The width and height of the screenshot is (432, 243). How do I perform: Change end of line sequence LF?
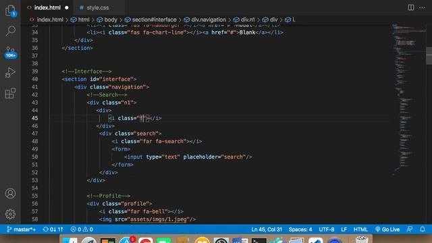[x=344, y=230]
